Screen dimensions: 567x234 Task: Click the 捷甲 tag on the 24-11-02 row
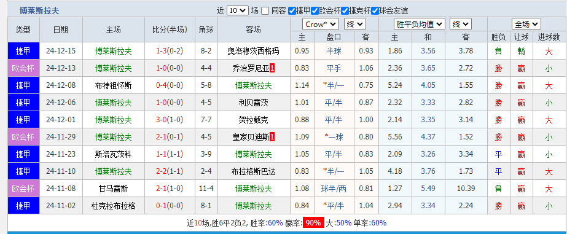[23, 206]
